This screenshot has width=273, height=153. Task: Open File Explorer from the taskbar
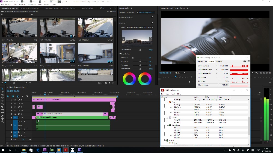[x=24, y=150]
